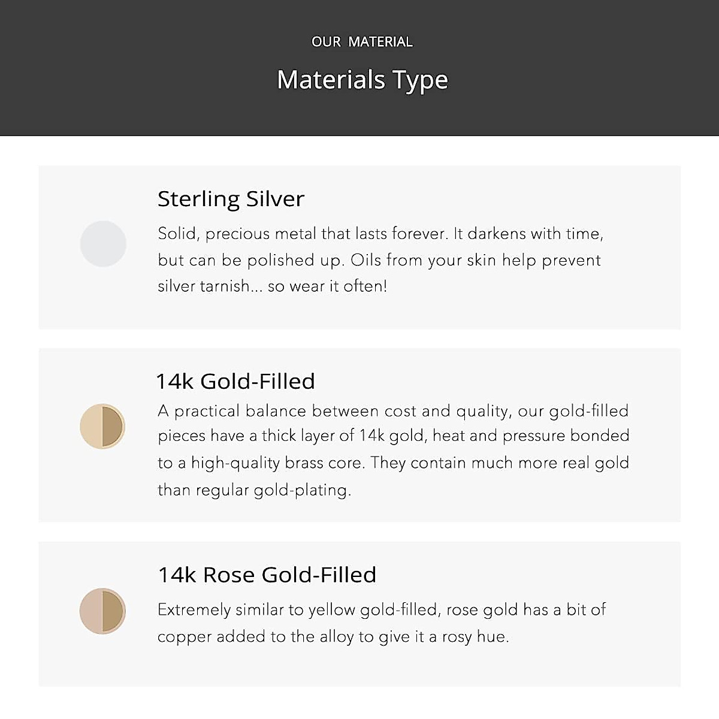This screenshot has height=719, width=719.
Task: Pick the tan right half of rose gold swatch
Action: tap(113, 611)
